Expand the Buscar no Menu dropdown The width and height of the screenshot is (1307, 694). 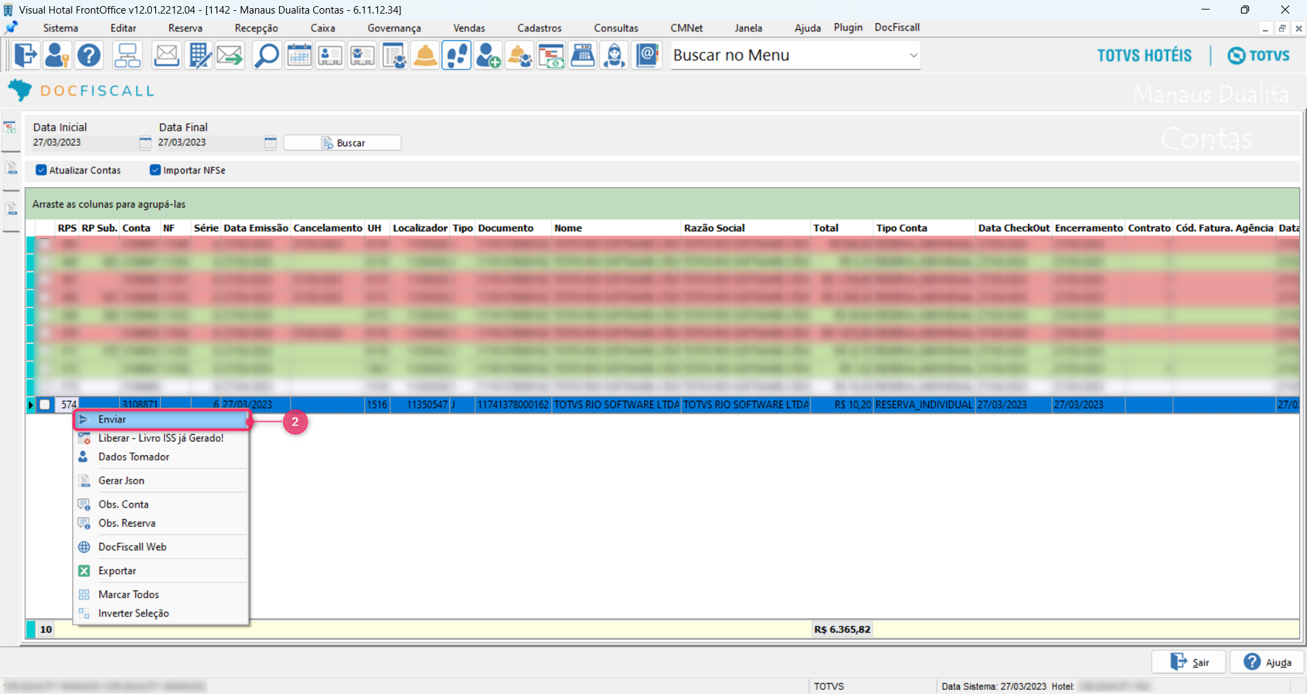pyautogui.click(x=914, y=55)
